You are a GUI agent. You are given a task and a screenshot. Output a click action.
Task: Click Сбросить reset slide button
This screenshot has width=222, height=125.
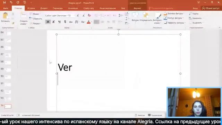(36, 18)
